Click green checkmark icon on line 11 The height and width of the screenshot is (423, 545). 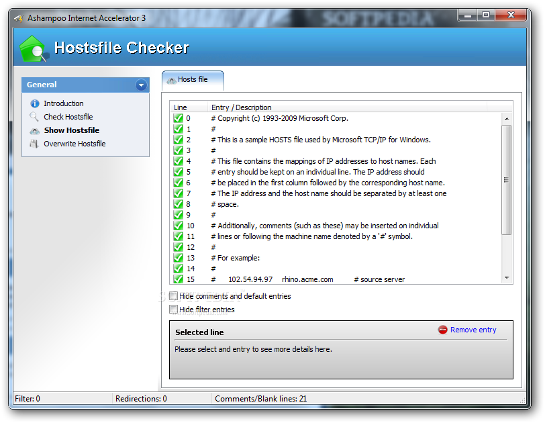tap(179, 236)
